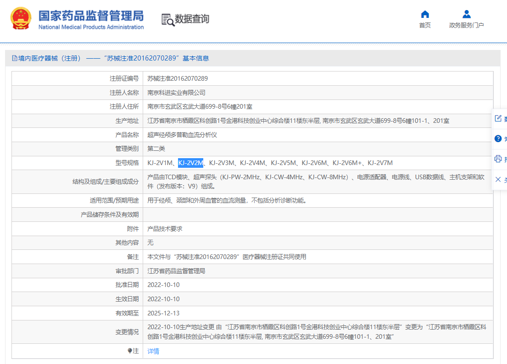Click expiry date 2025-12-13
The image size is (507, 364).
(163, 313)
